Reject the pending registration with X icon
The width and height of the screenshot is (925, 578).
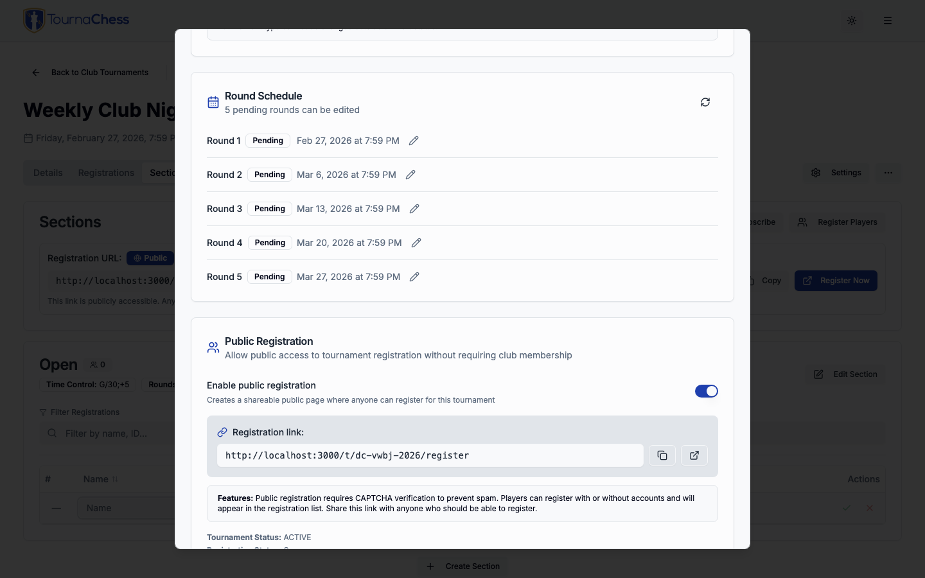pyautogui.click(x=870, y=508)
